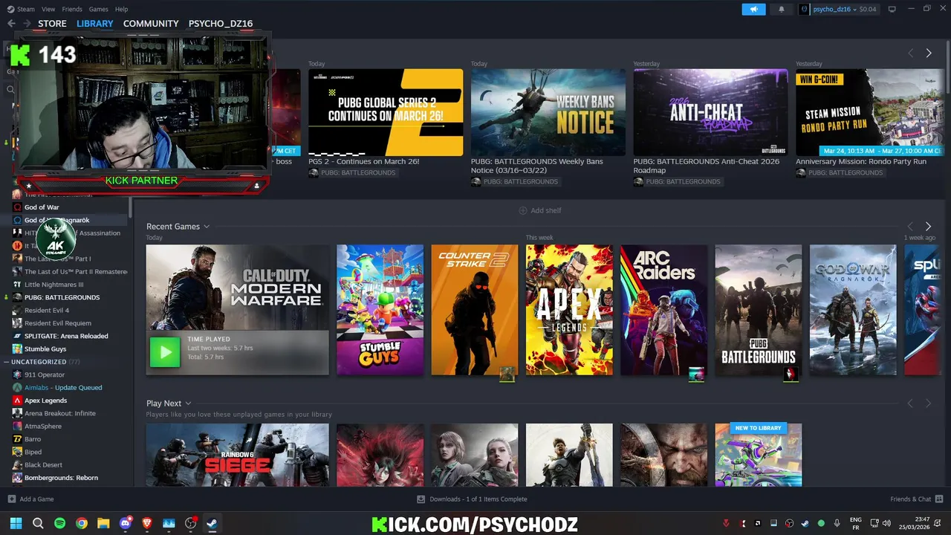Image resolution: width=951 pixels, height=535 pixels.
Task: Open Downloads status at bottom
Action: click(x=472, y=499)
